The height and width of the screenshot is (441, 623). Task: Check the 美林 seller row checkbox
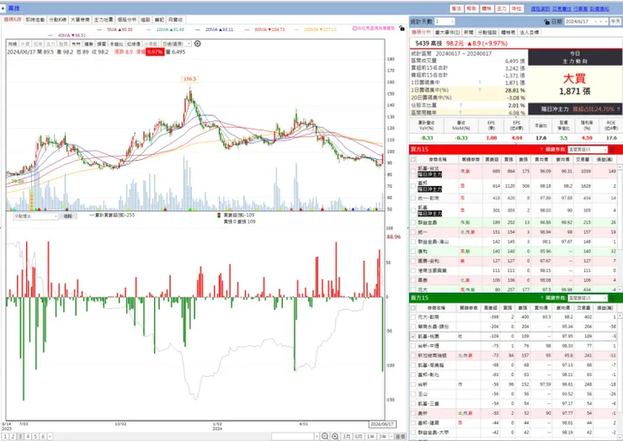[x=413, y=413]
